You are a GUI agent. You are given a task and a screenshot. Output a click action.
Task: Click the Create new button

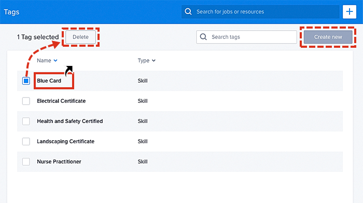328,37
